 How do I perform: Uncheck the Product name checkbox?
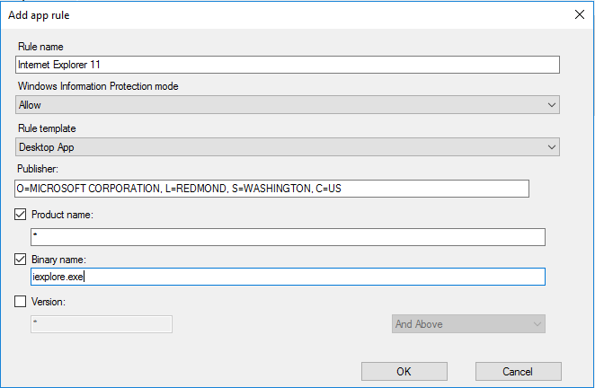(x=20, y=215)
